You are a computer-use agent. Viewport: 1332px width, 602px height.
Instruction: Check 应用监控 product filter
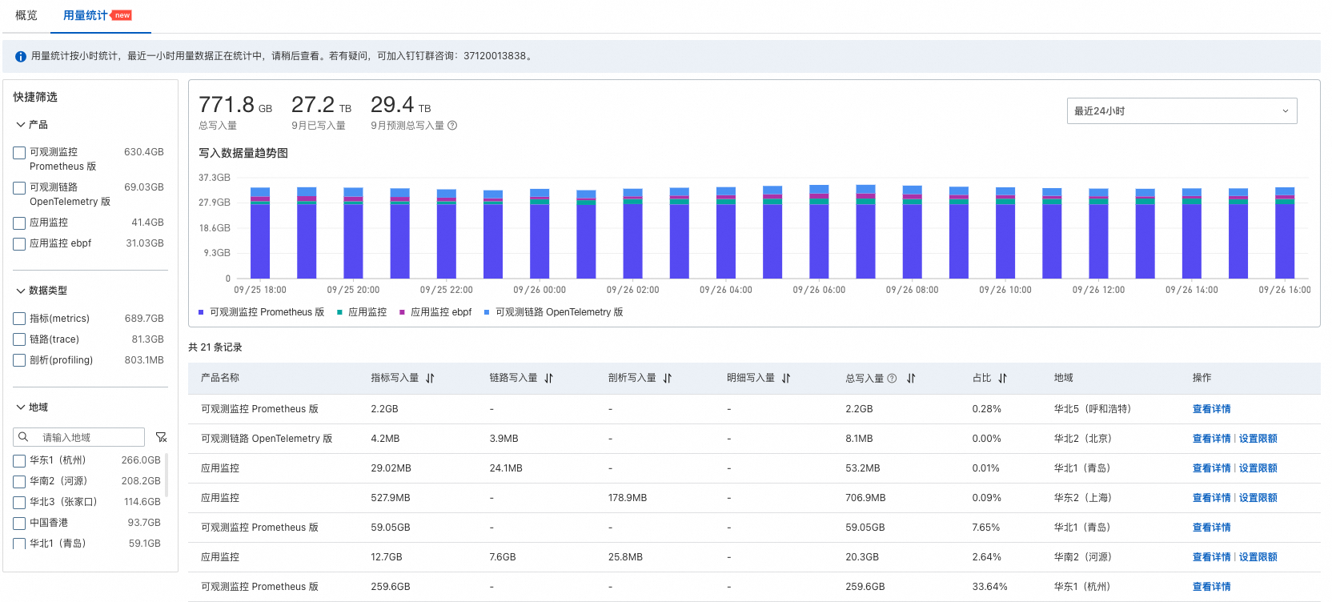[x=19, y=223]
